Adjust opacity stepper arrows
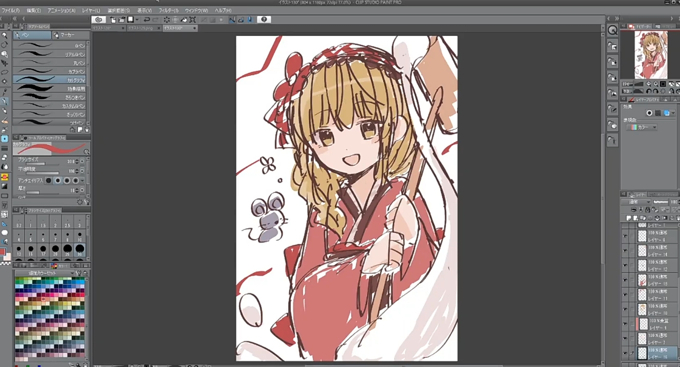 pyautogui.click(x=77, y=171)
